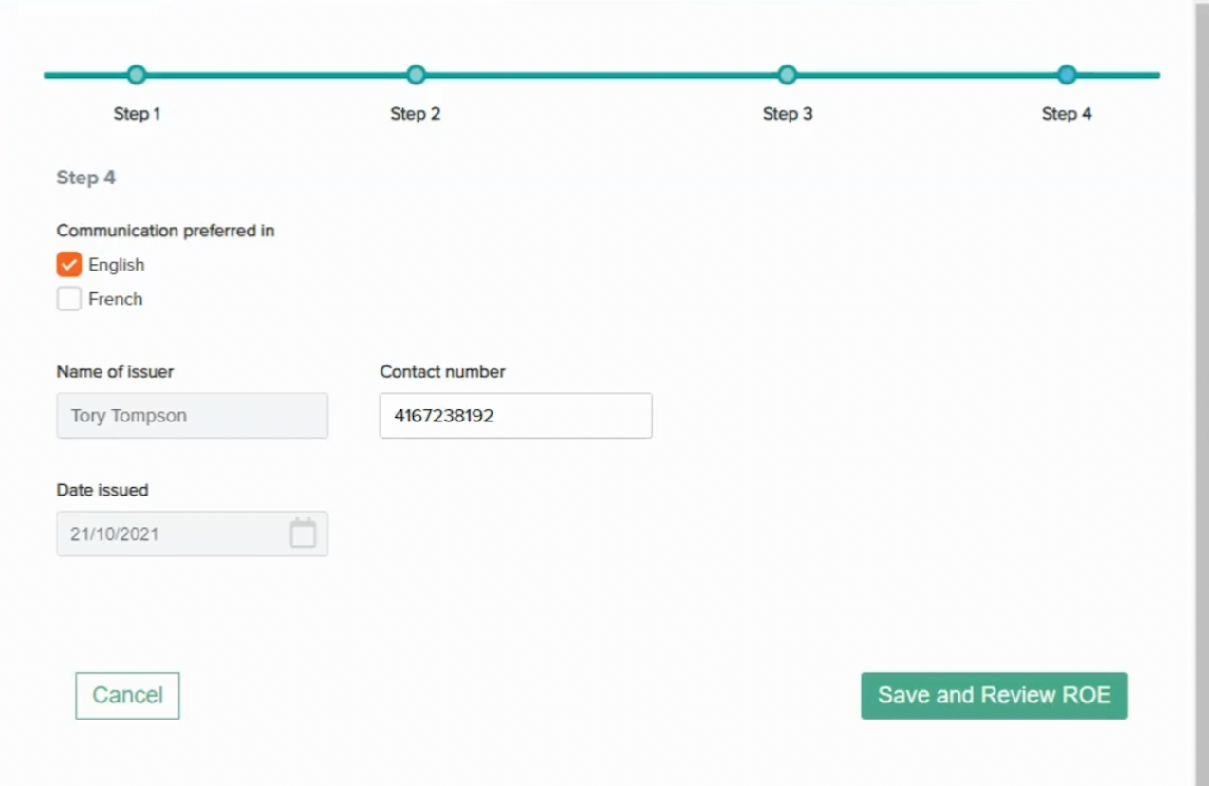The height and width of the screenshot is (786, 1209).
Task: Cancel the ROE form
Action: (x=127, y=696)
